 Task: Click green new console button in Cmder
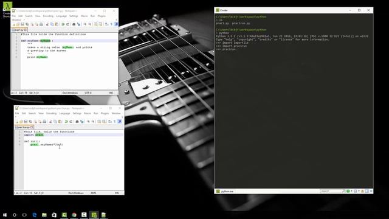[348, 191]
